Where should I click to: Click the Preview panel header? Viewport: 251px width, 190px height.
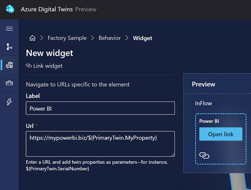click(x=203, y=84)
